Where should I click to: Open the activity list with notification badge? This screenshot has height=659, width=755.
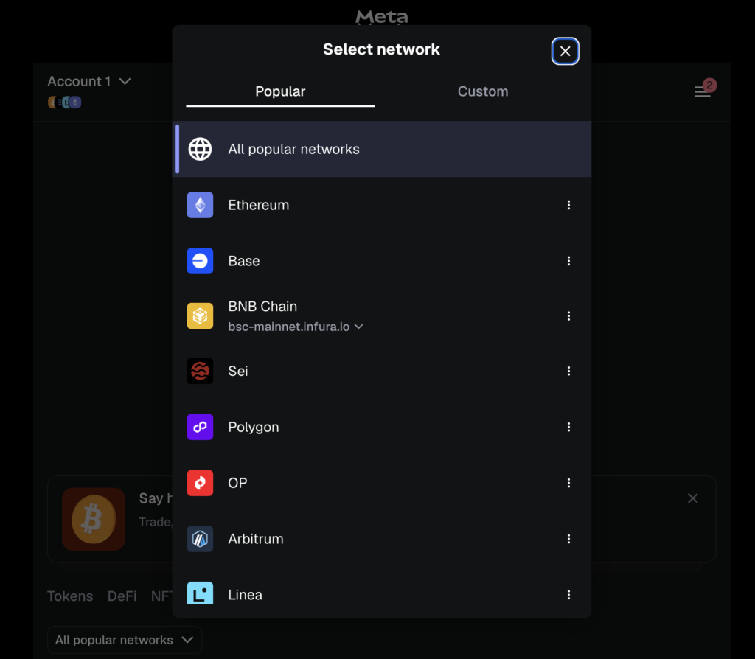[703, 91]
